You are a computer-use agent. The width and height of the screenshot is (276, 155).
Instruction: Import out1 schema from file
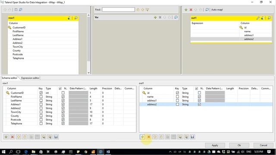click(x=180, y=137)
